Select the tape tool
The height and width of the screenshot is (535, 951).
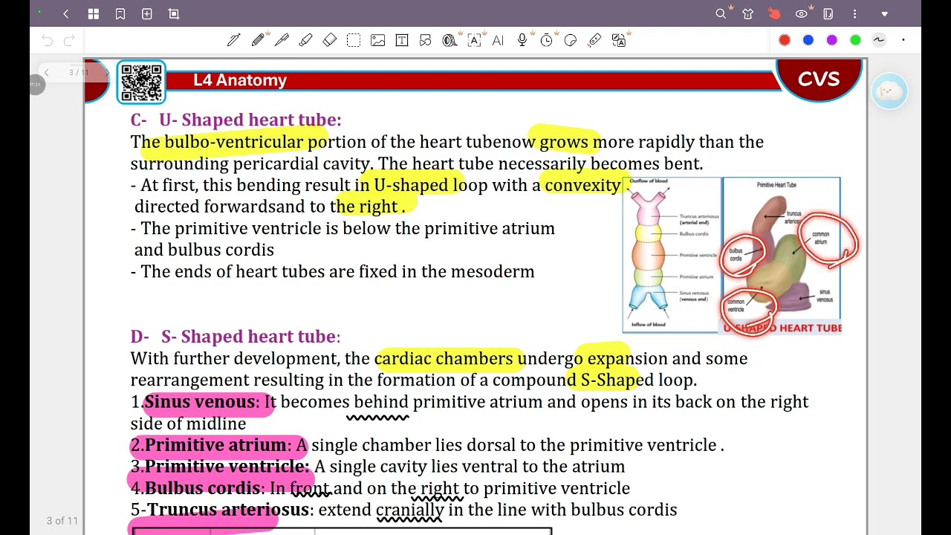click(449, 40)
